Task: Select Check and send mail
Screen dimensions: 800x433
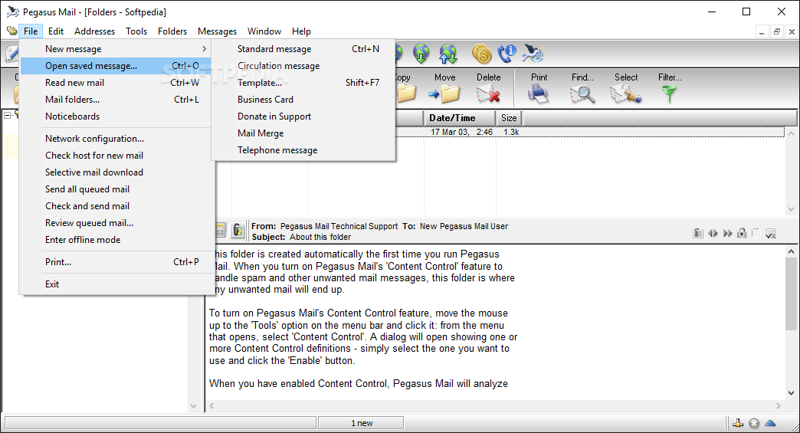Action: (116, 206)
